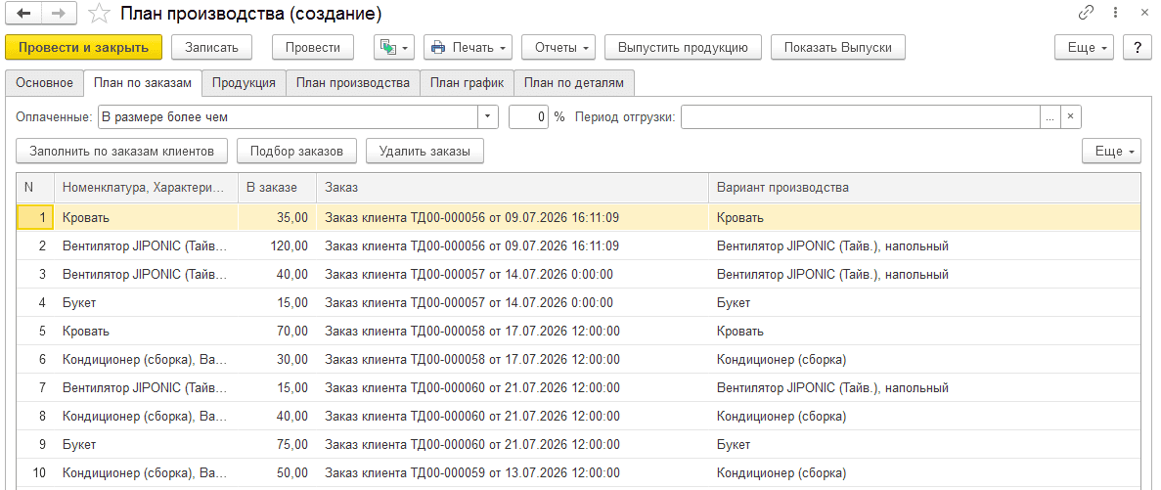Viewport: 1161px width, 490px height.
Task: Open period selection with the ellipsis button
Action: tap(1050, 117)
